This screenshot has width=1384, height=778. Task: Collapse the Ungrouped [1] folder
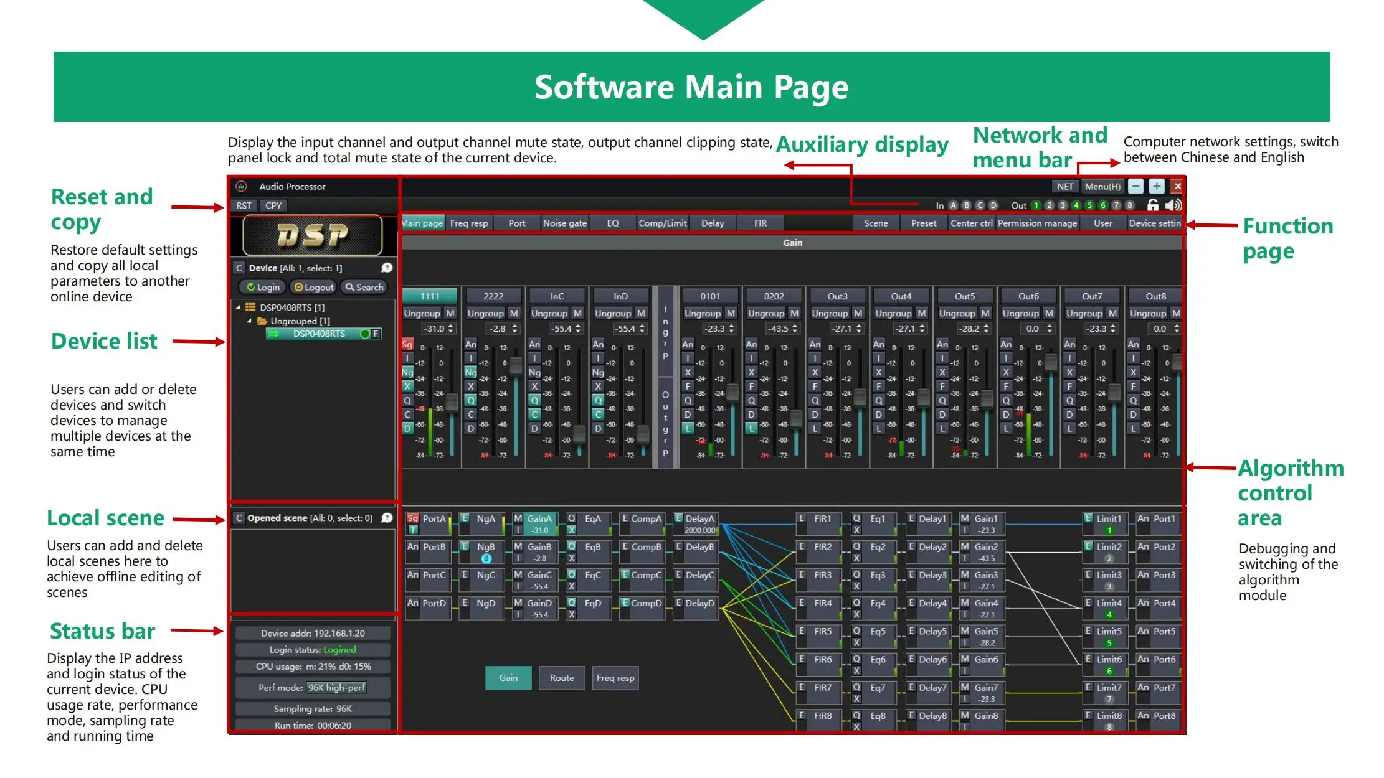[249, 321]
